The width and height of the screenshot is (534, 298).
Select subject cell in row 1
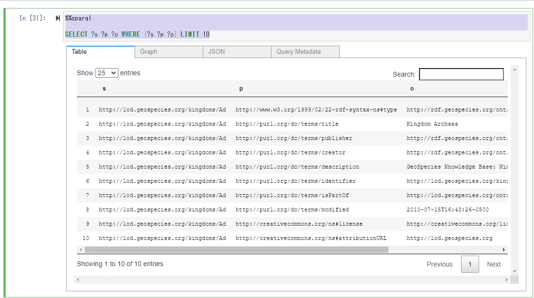point(162,110)
